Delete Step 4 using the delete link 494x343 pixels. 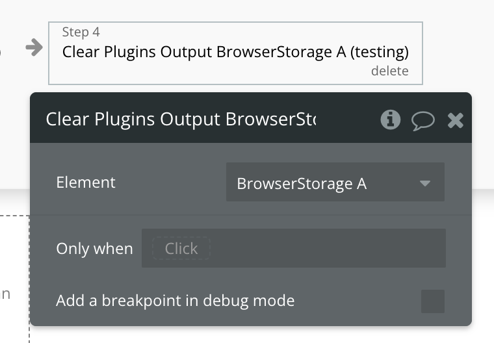390,71
